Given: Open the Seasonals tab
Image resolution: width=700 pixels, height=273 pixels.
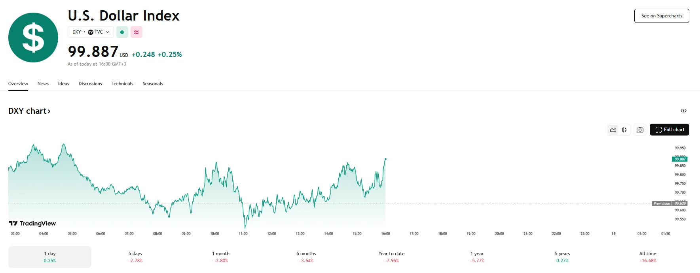Looking at the screenshot, I should 153,84.
